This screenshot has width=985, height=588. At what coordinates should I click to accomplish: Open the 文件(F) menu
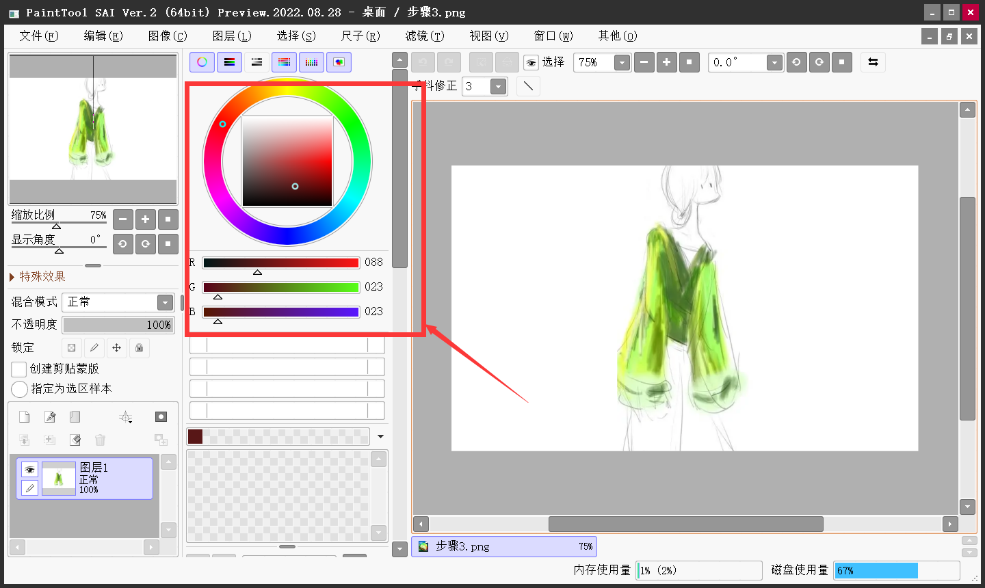point(39,36)
